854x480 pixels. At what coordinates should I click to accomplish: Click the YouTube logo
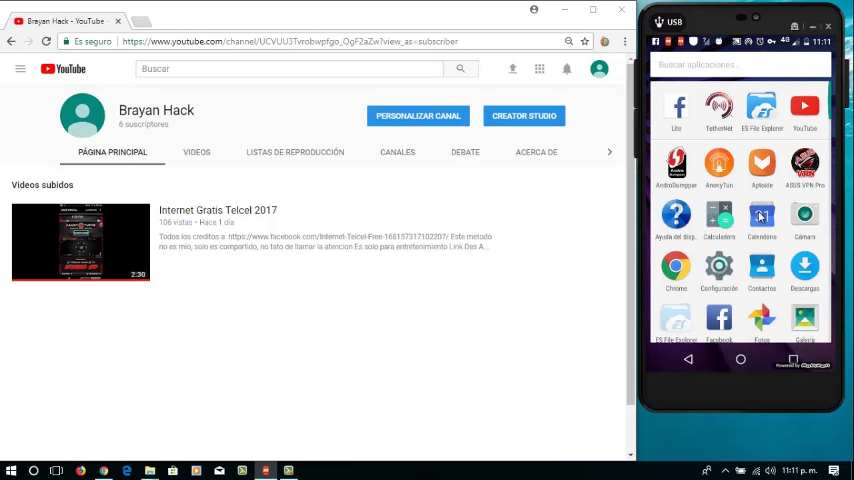point(63,69)
